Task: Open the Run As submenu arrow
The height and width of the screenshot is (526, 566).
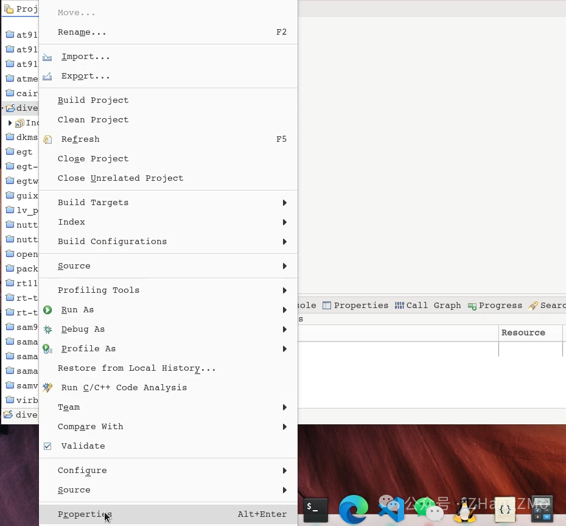Action: [284, 310]
